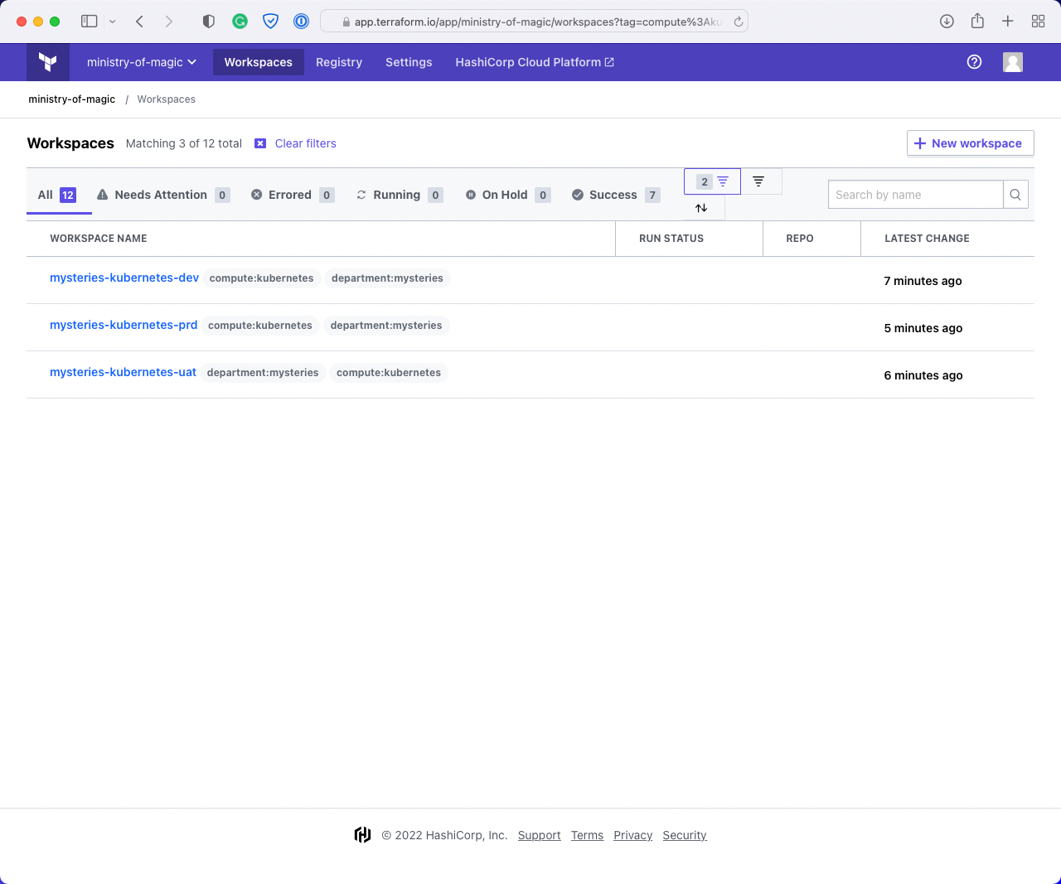Open mysteries-kubernetes-uat workspace
Image resolution: width=1061 pixels, height=884 pixels.
pos(123,372)
